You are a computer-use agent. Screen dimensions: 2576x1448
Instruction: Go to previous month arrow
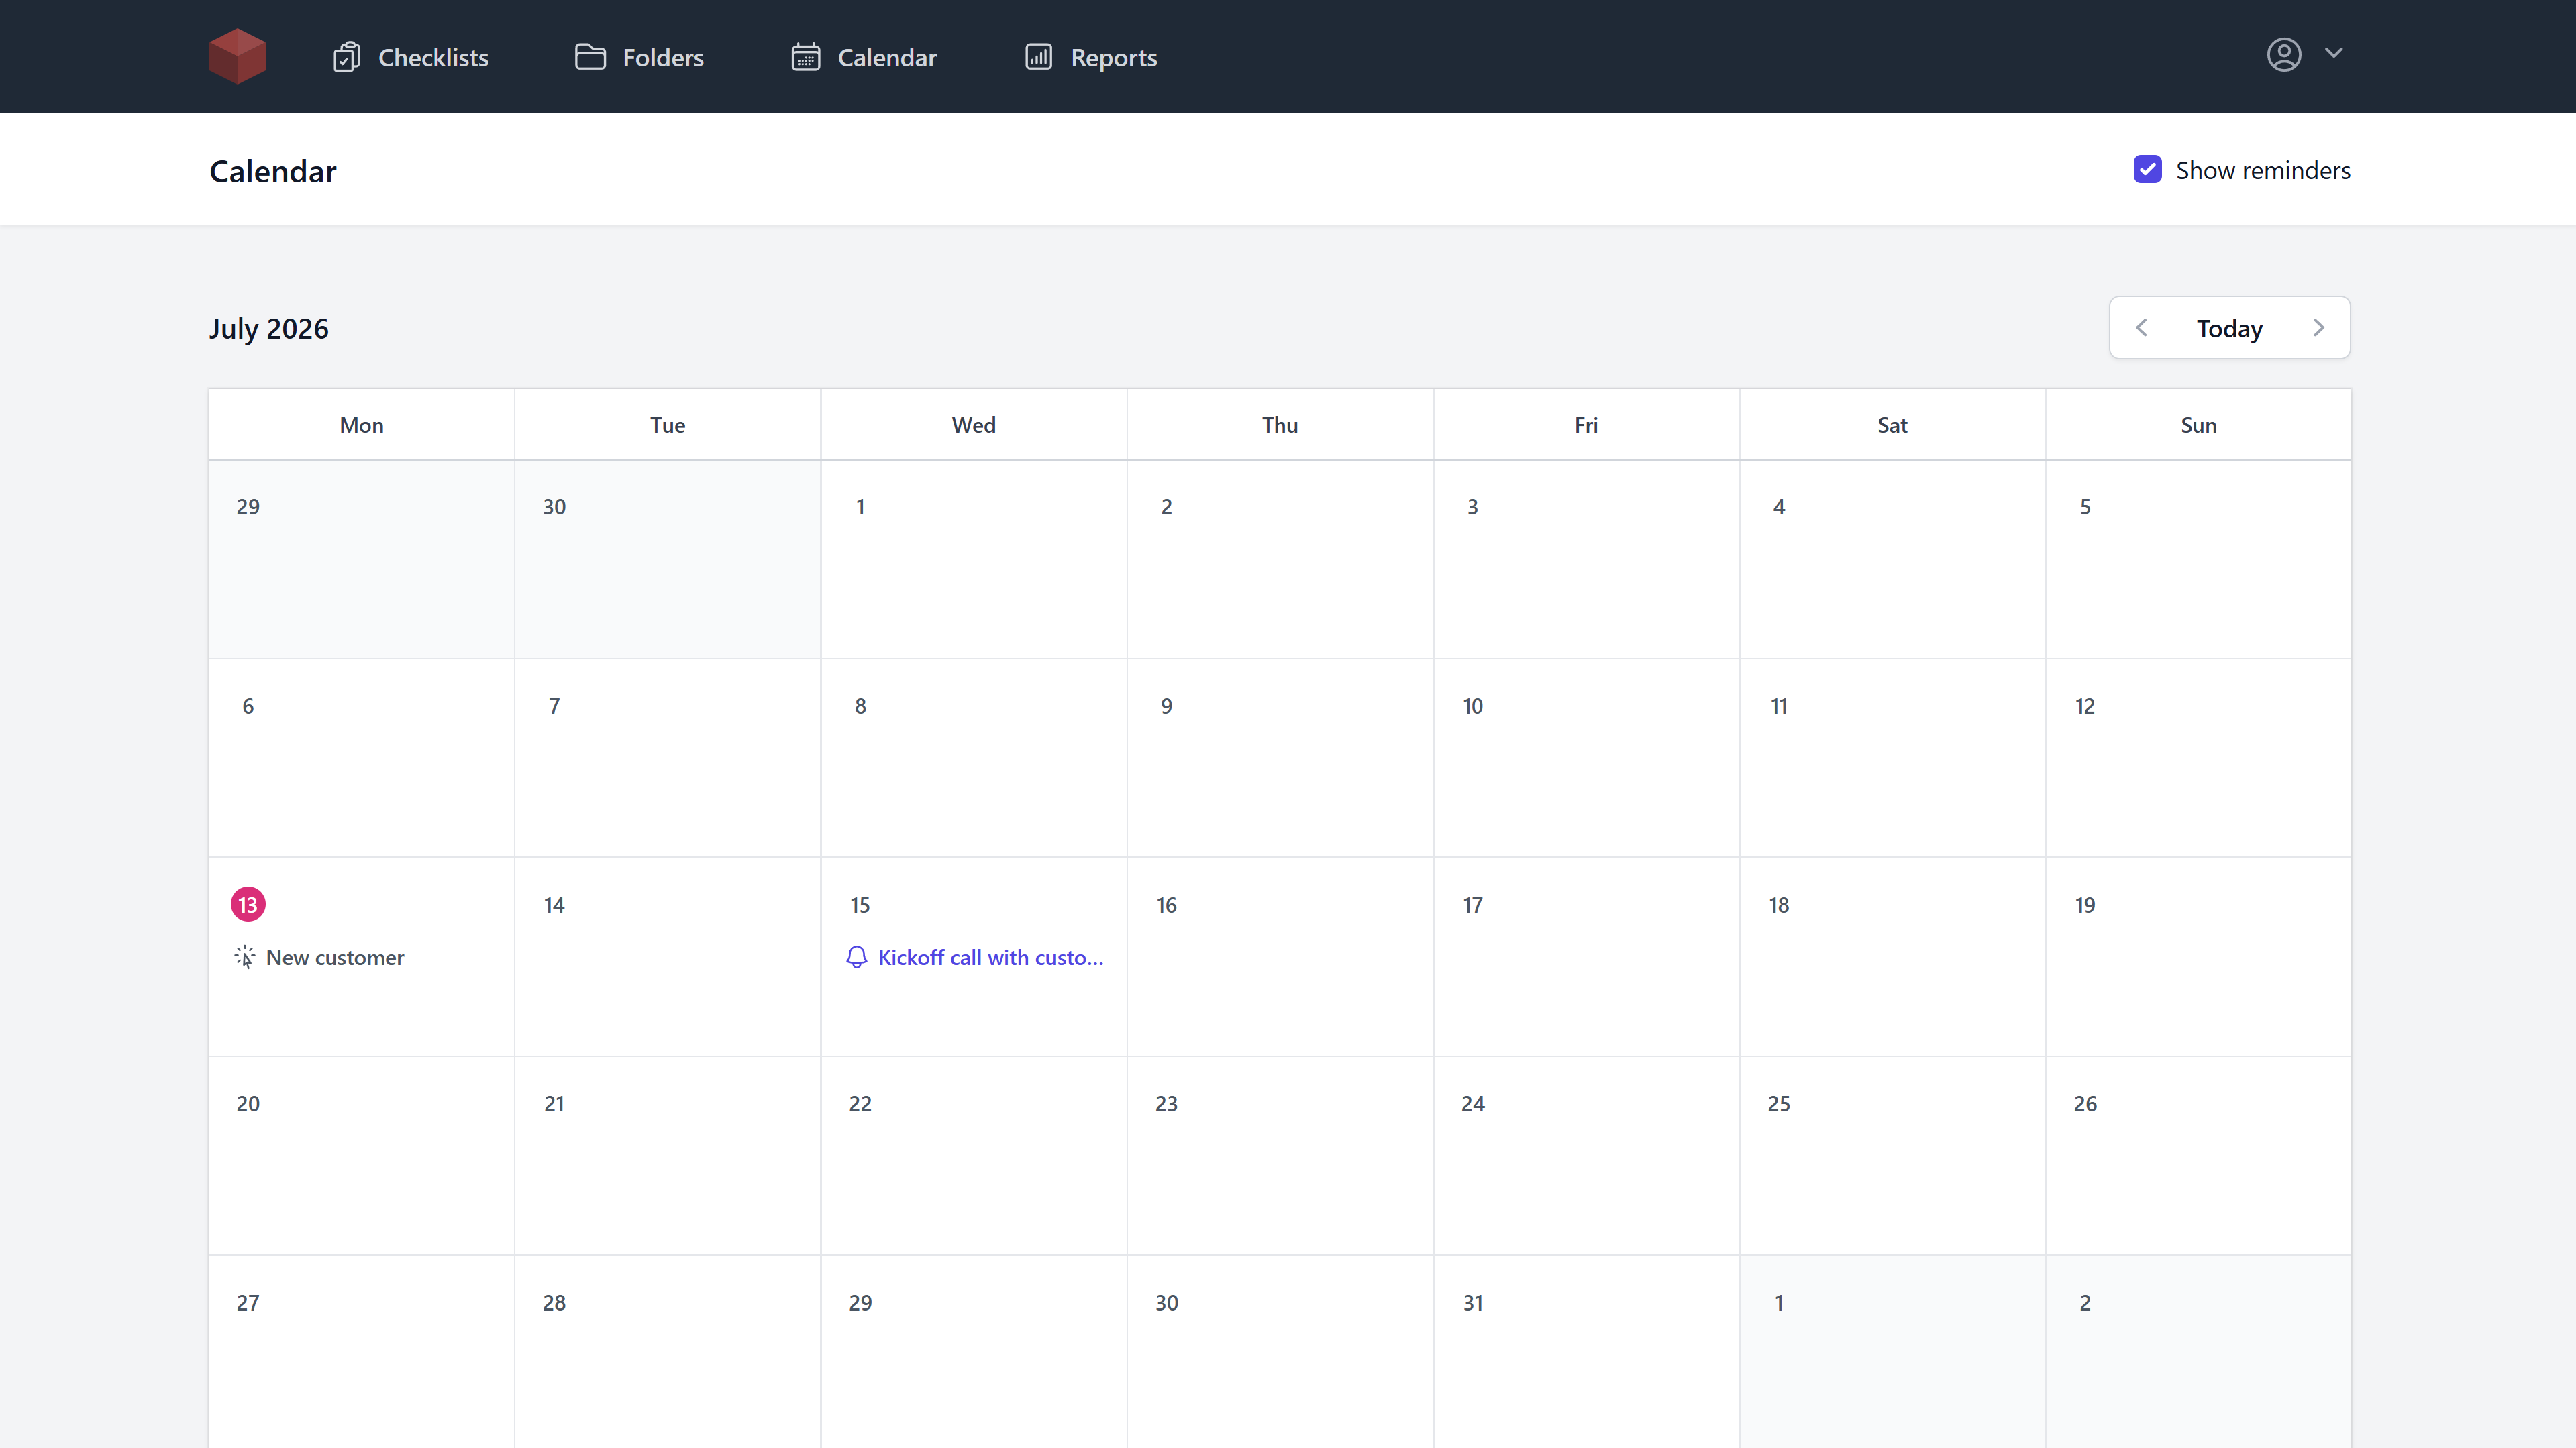pyautogui.click(x=2141, y=328)
